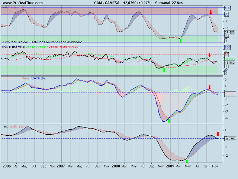Click the 2 tick on MACD axis
The width and height of the screenshot is (238, 179).
[x=226, y=80]
